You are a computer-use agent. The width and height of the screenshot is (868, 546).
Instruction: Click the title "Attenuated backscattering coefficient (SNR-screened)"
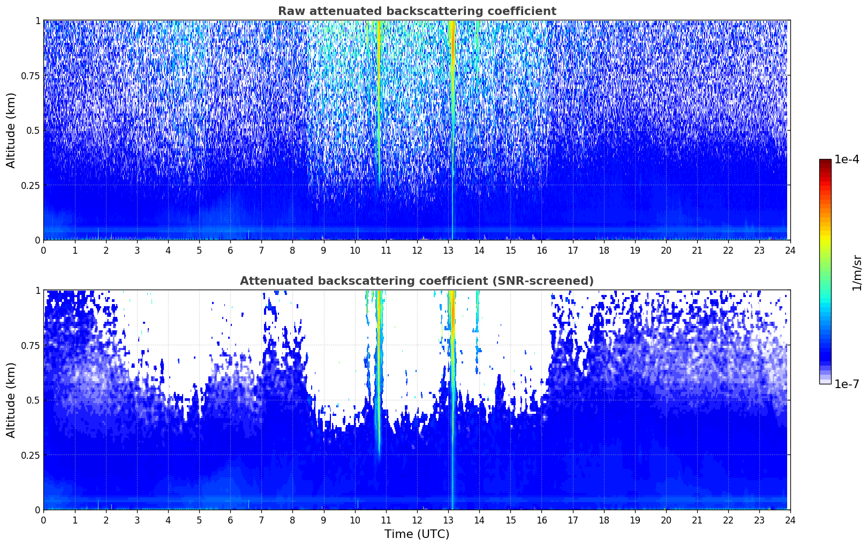point(417,281)
